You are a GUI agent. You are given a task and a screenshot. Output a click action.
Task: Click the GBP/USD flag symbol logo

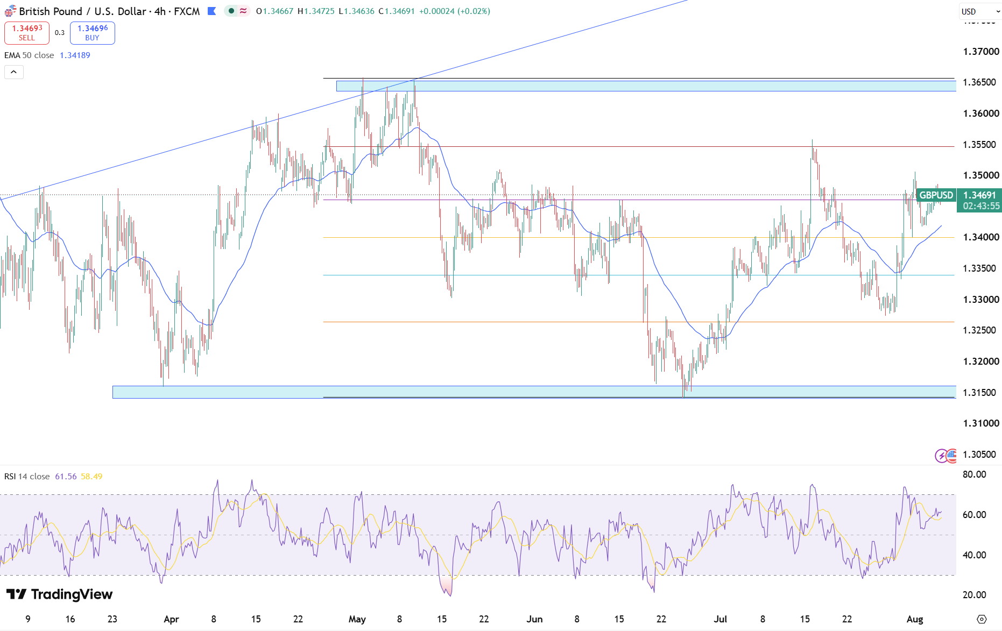[x=10, y=11]
